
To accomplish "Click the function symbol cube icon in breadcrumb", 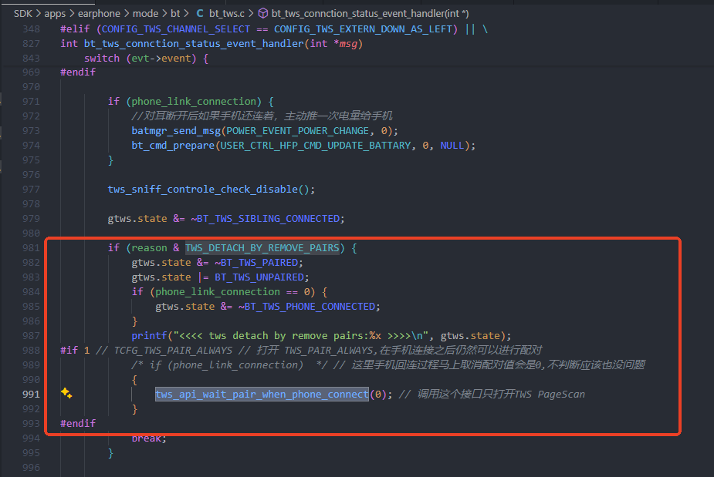I will coord(262,14).
